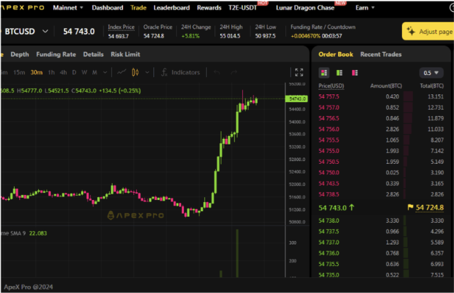Expand chart to fullscreen
The height and width of the screenshot is (293, 454).
coord(299,72)
